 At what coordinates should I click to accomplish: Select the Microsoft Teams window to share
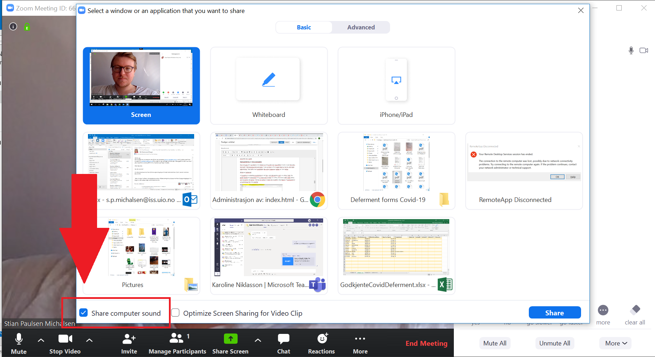(269, 256)
